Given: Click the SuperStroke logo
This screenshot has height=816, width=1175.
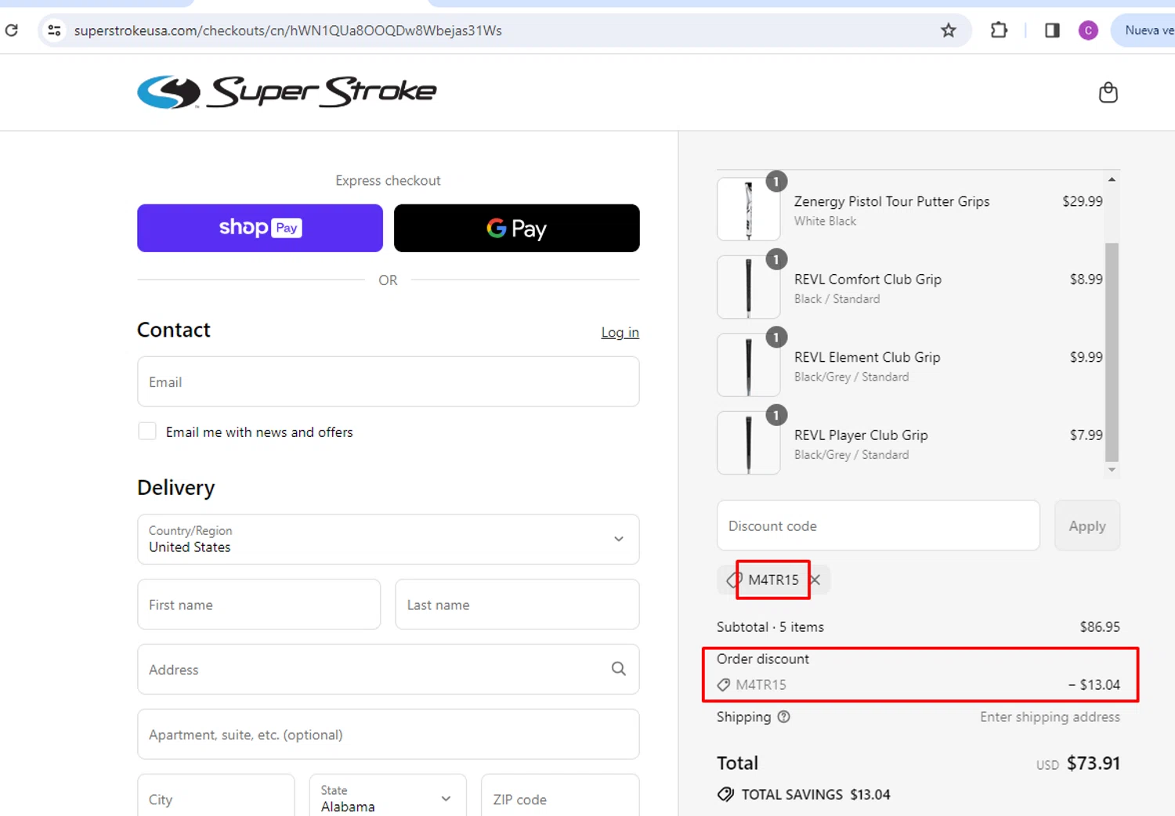Looking at the screenshot, I should coord(287,92).
